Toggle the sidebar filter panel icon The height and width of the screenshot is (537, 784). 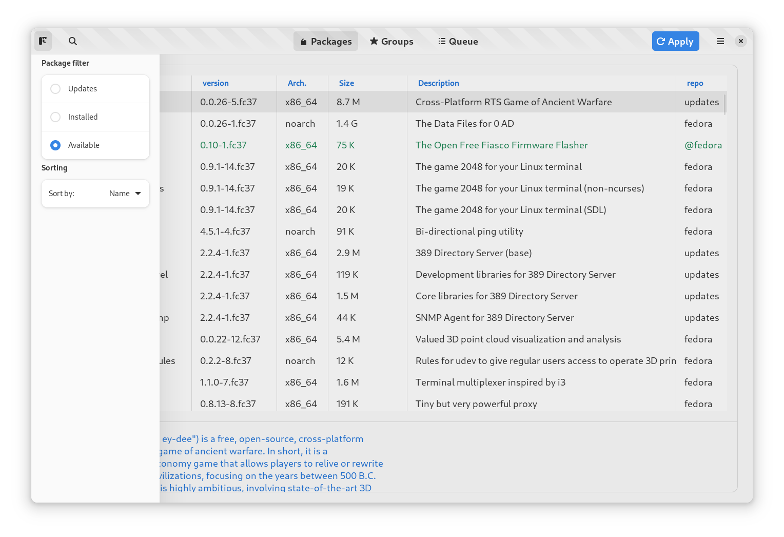[x=43, y=41]
